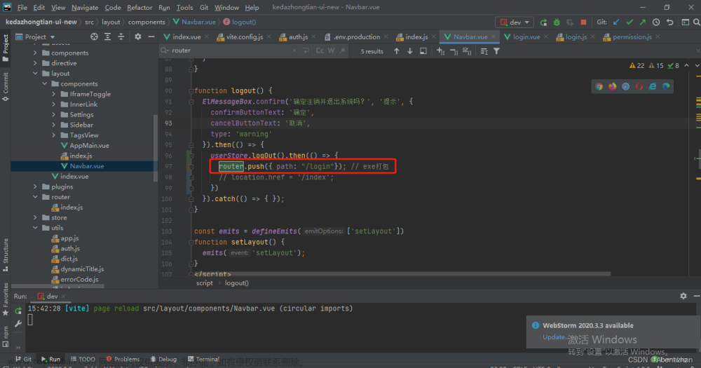Click the 22 warnings inspection indicator
This screenshot has width=701, height=368.
[637, 66]
